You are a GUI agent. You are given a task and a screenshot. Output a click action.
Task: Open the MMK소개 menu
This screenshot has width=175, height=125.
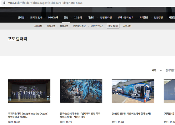(x=53, y=17)
